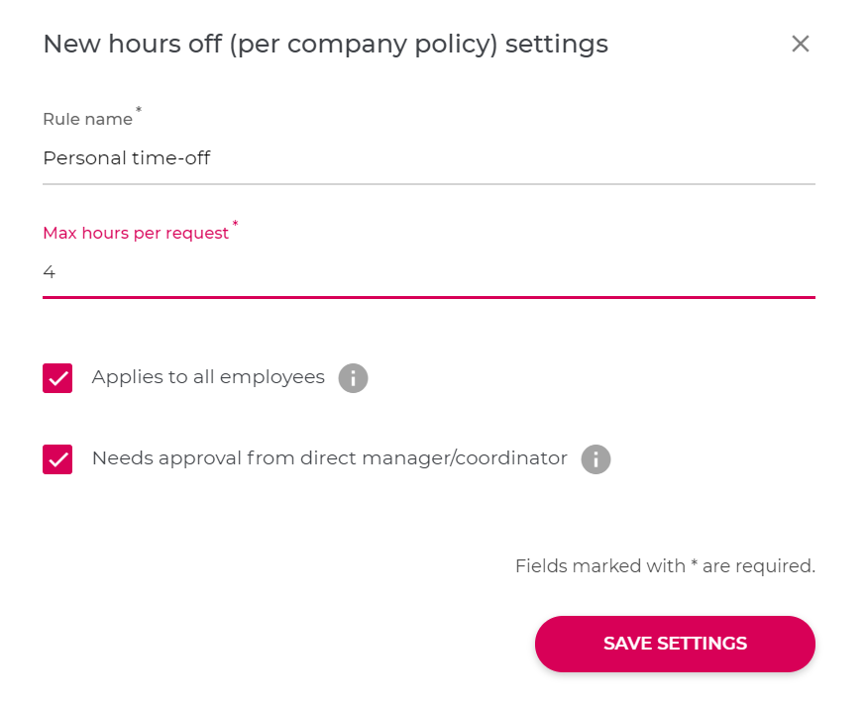Select the Rule name field label

click(x=88, y=119)
